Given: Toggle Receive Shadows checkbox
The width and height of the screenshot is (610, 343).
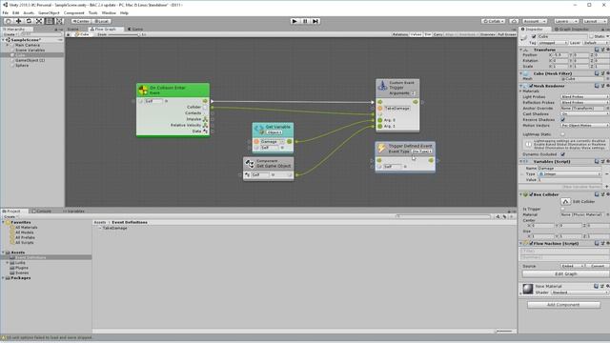Looking at the screenshot, I should pos(563,120).
